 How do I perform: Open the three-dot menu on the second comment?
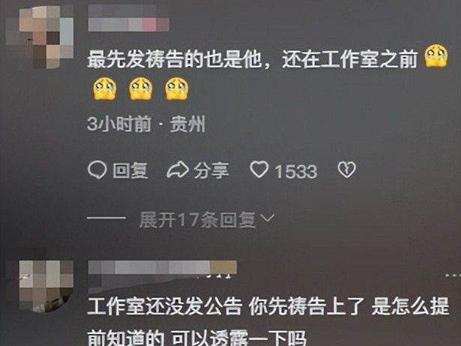(x=454, y=276)
